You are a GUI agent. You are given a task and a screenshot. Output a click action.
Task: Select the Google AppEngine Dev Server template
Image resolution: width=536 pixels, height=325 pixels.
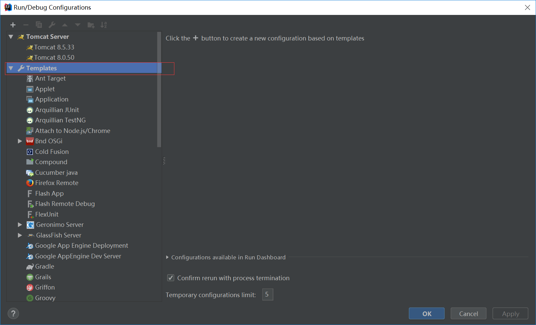78,256
